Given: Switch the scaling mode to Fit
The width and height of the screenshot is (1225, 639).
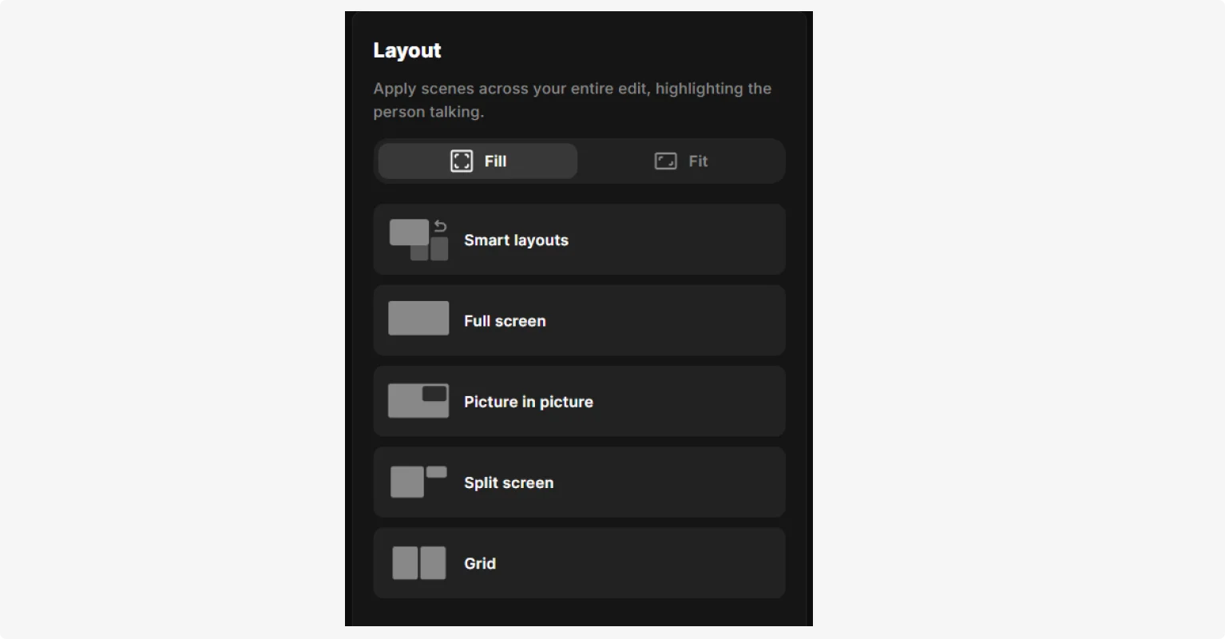Looking at the screenshot, I should (x=681, y=161).
